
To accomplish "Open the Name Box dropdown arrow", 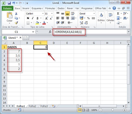I will click(x=33, y=32).
